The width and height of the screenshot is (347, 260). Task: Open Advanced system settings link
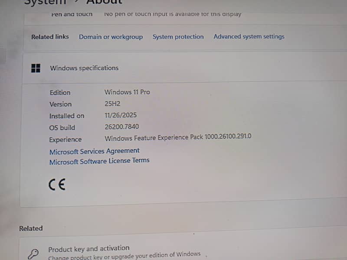(x=249, y=36)
